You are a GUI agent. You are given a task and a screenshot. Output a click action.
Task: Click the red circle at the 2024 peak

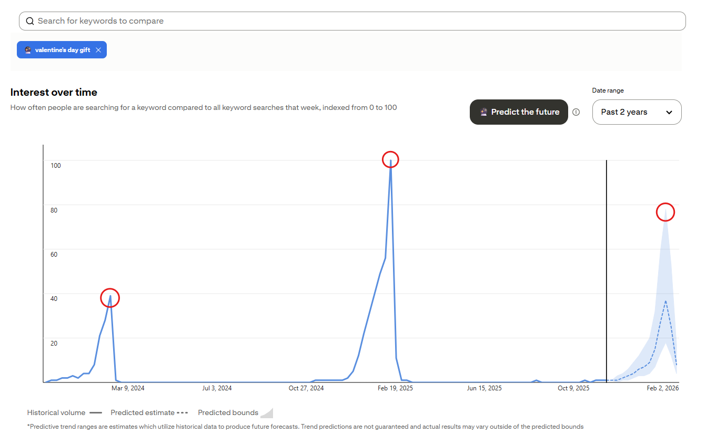point(110,298)
